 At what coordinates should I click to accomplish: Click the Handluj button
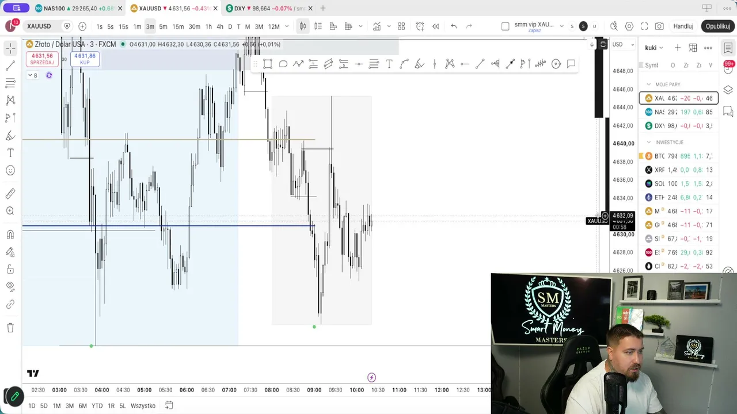pos(683,26)
